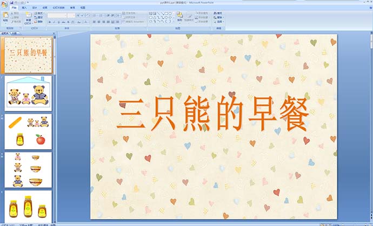Open the Font Color picker
Image resolution: width=373 pixels, height=226 pixels.
coord(86,22)
